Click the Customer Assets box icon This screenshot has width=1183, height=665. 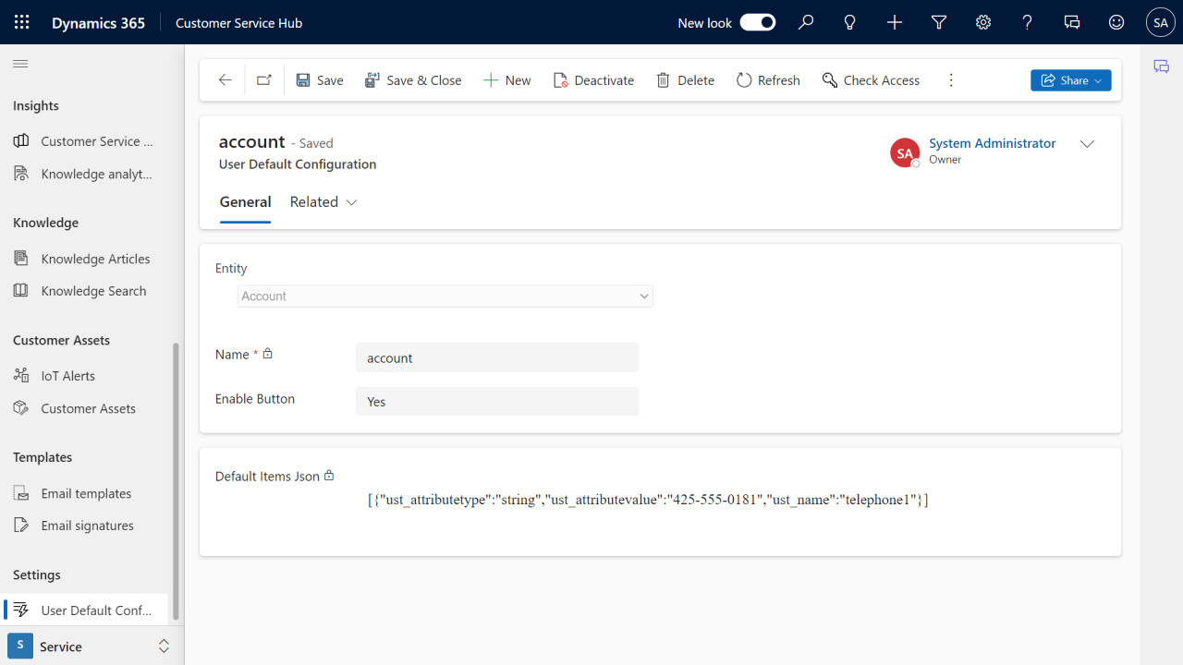pos(21,408)
